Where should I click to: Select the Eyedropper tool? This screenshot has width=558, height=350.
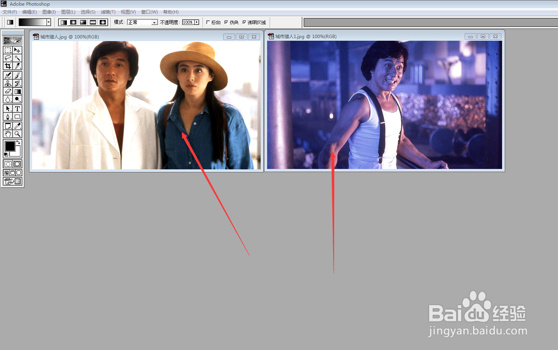point(17,126)
